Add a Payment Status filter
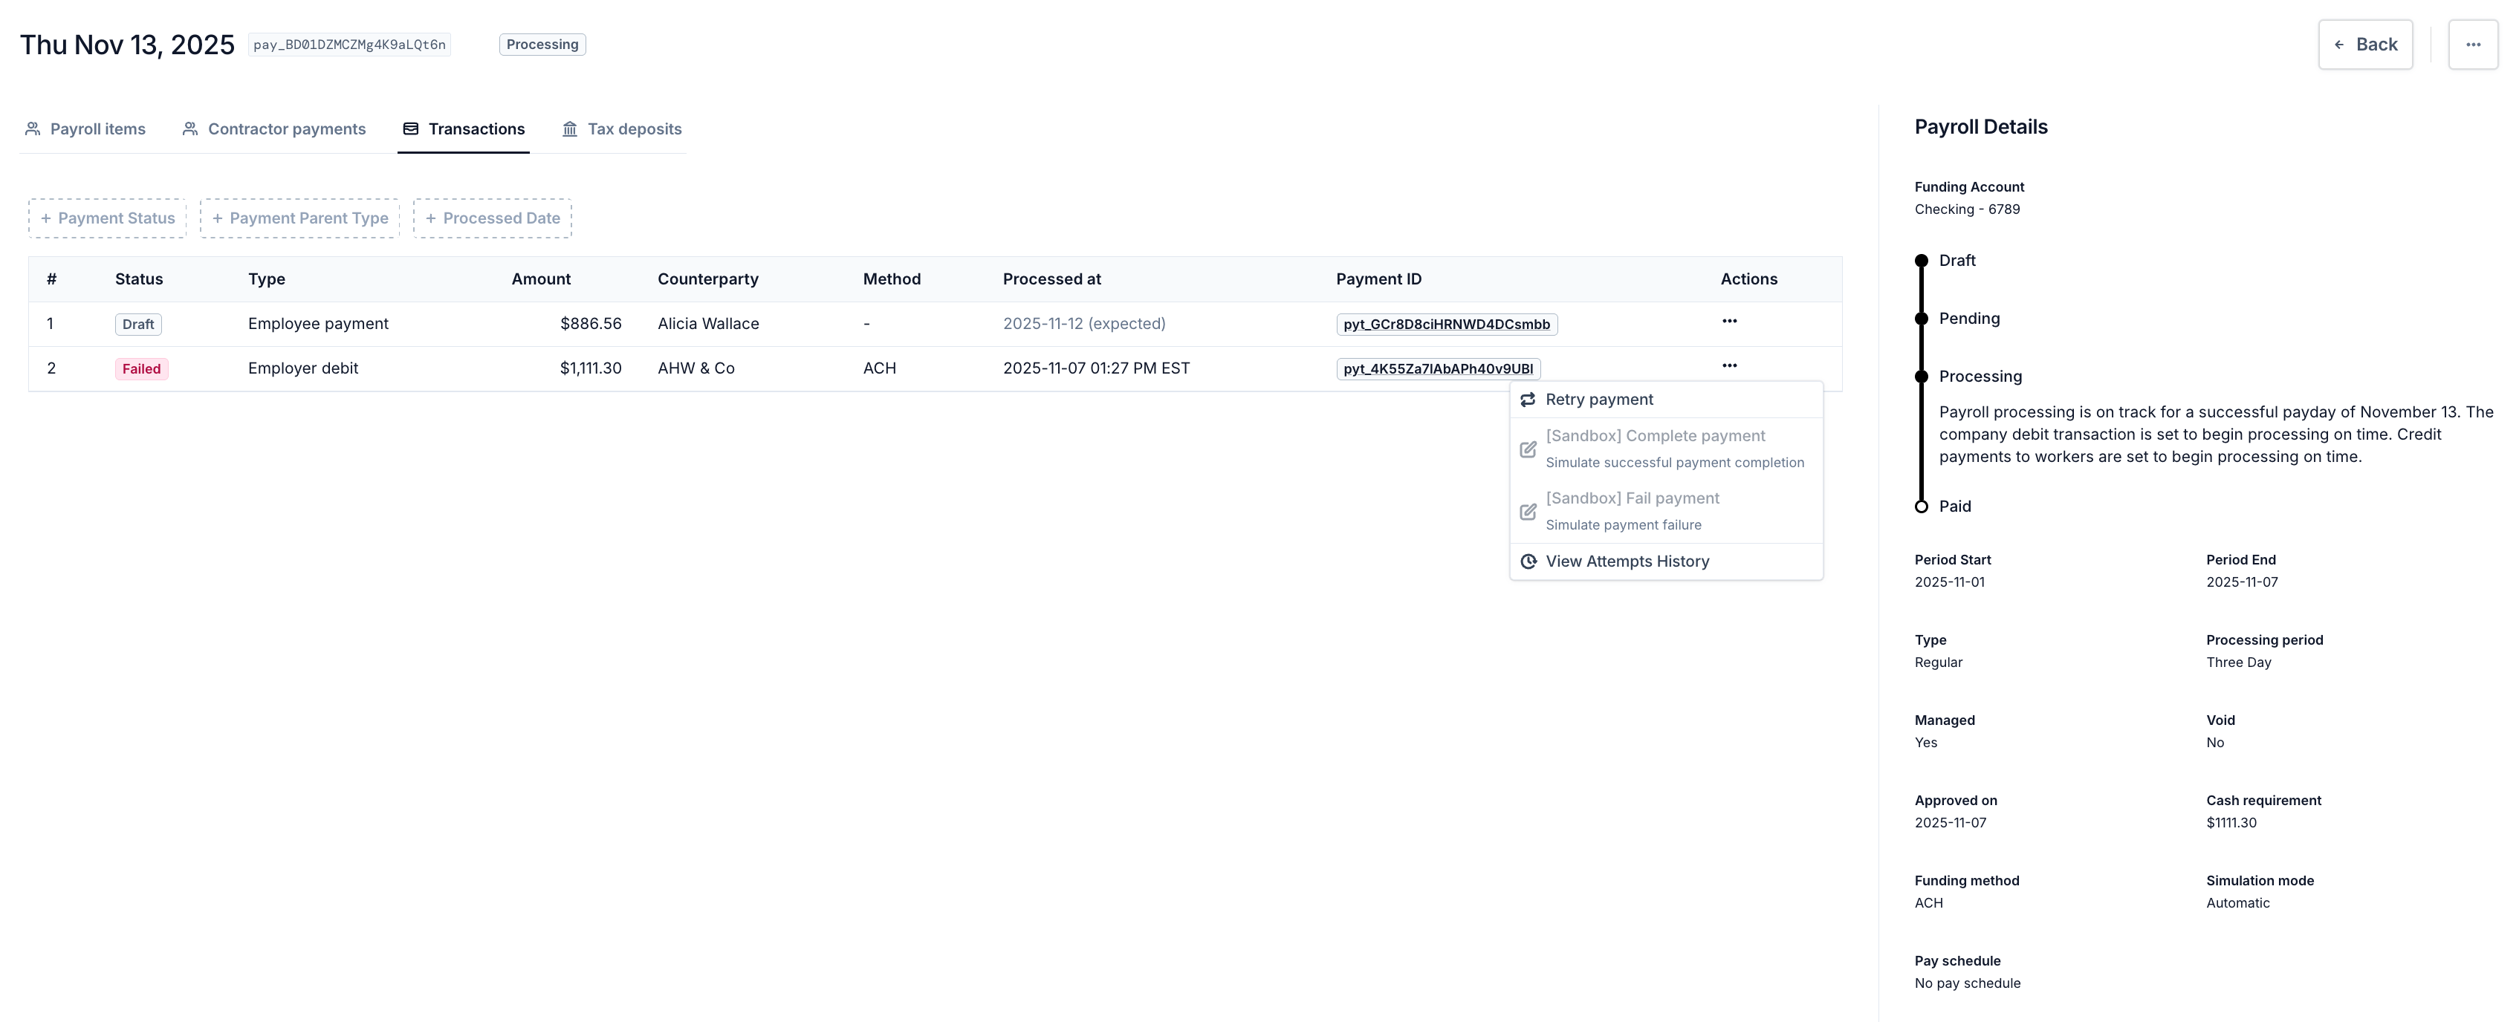 (108, 219)
